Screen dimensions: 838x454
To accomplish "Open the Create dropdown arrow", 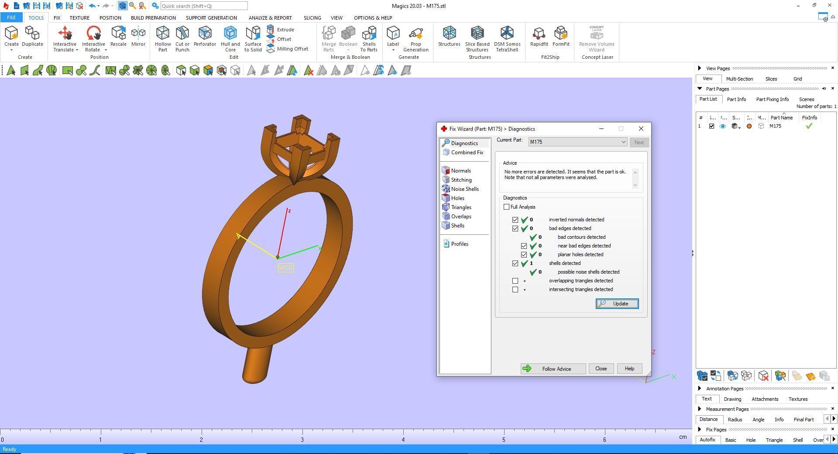I will 12,50.
